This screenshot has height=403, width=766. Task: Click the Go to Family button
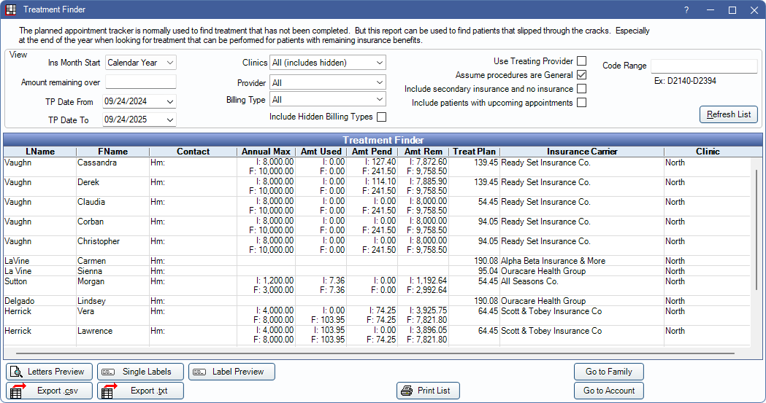click(608, 372)
